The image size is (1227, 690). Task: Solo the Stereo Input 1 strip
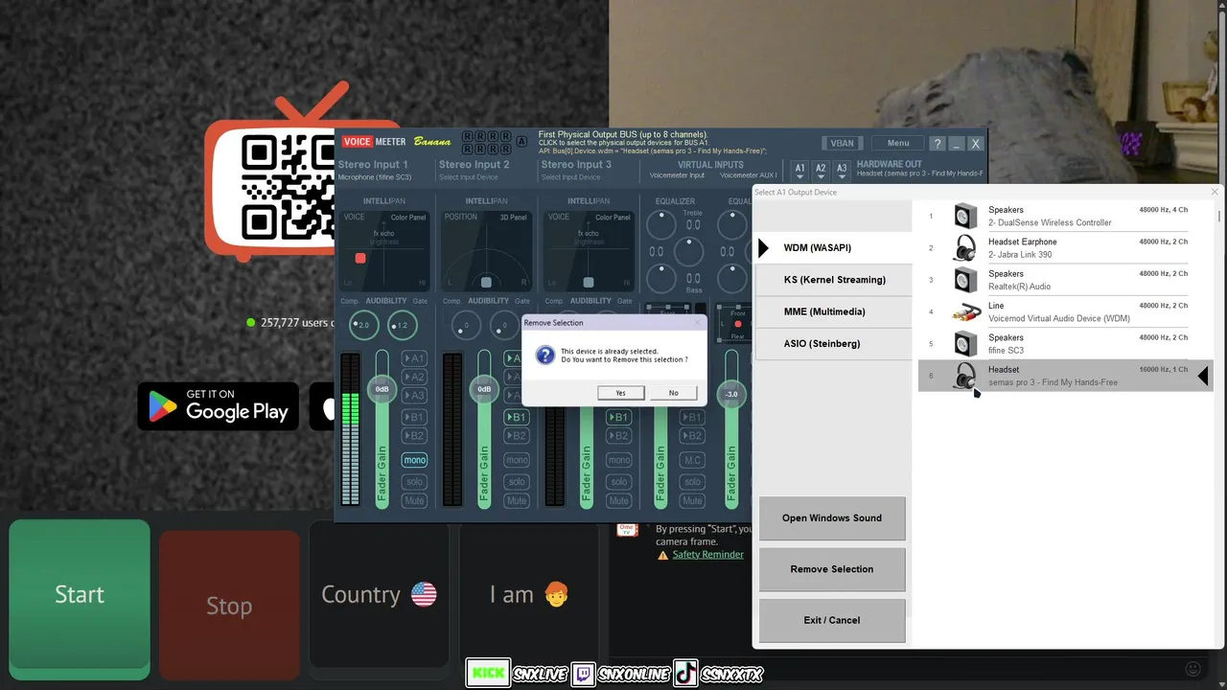click(x=414, y=482)
